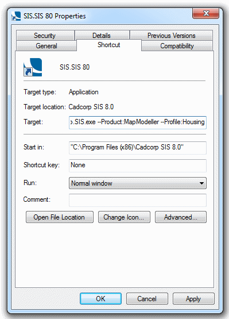This screenshot has height=319, width=229.
Task: Switch to the Security tab
Action: tap(45, 36)
